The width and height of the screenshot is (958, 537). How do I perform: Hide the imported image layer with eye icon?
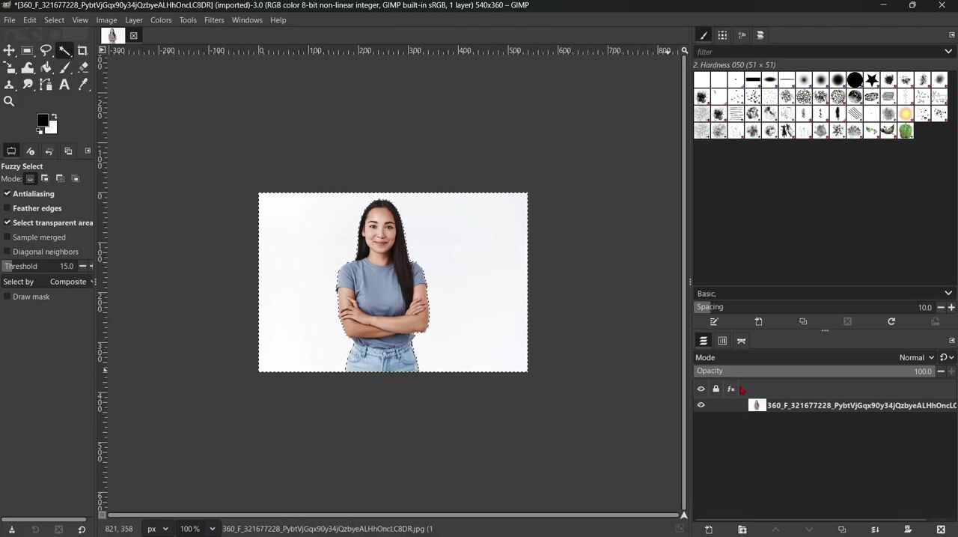coord(701,405)
